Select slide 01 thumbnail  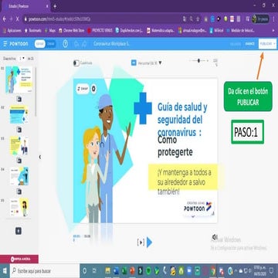pos(19,80)
